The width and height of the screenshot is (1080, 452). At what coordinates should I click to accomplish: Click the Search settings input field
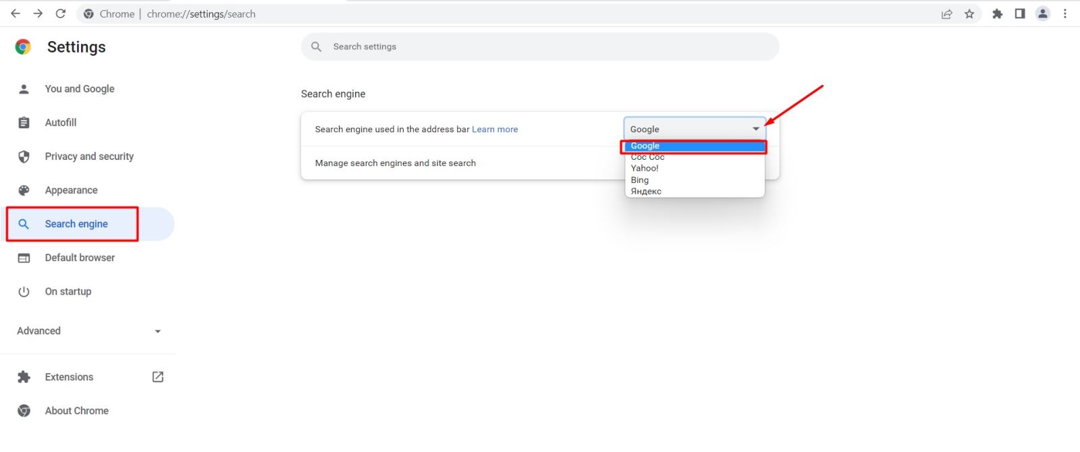tap(540, 47)
